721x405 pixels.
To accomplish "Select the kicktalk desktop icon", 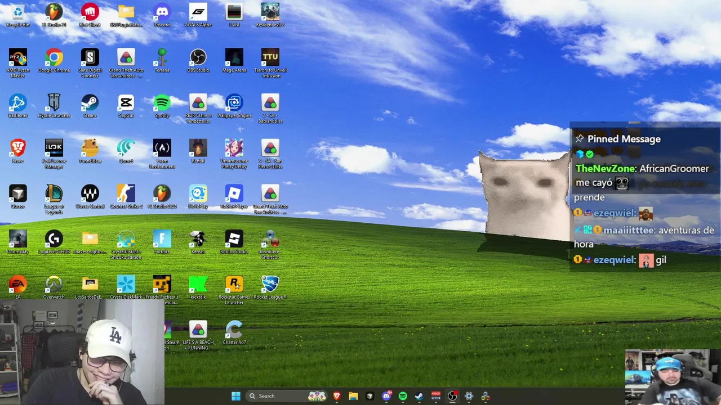I will [198, 287].
